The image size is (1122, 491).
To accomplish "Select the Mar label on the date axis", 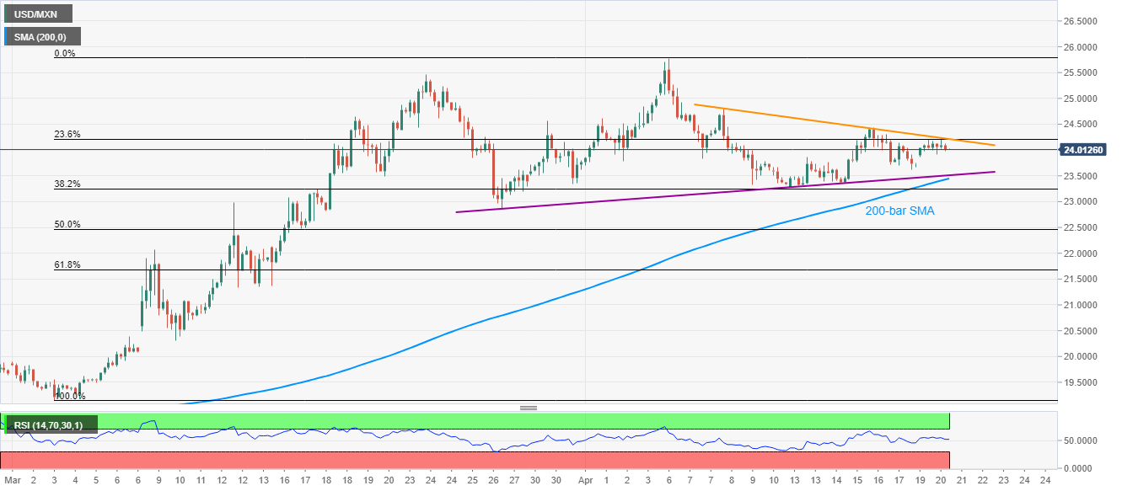I will coord(10,480).
